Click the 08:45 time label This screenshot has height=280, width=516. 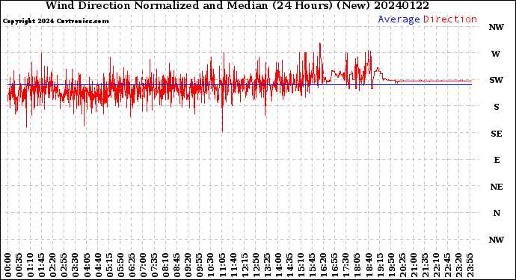(177, 265)
